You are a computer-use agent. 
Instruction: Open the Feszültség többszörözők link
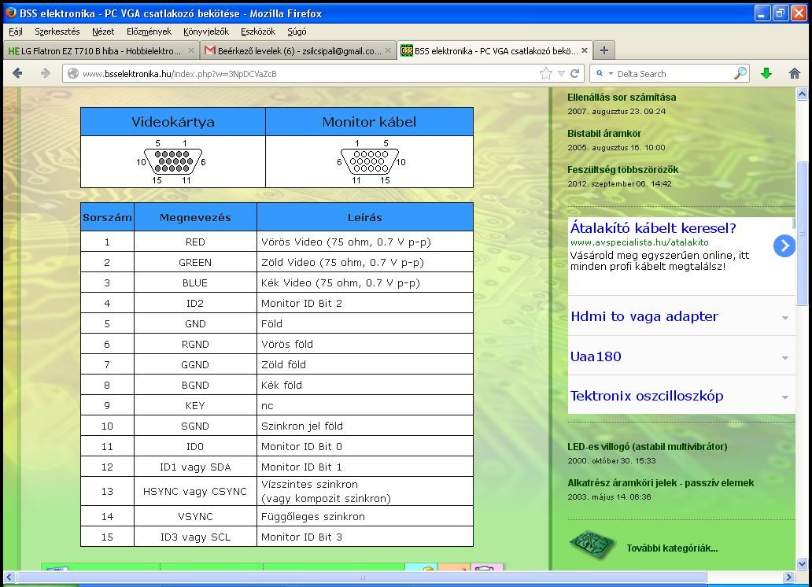622,170
